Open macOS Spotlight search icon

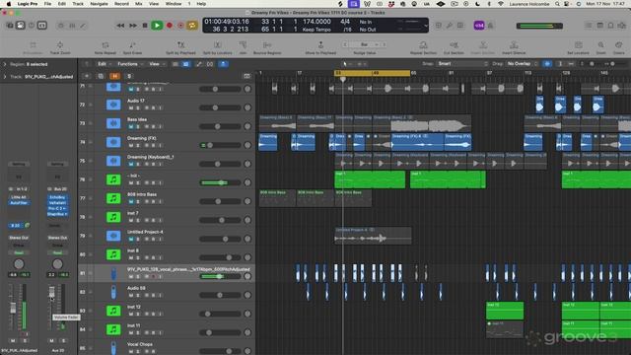pos(557,4)
